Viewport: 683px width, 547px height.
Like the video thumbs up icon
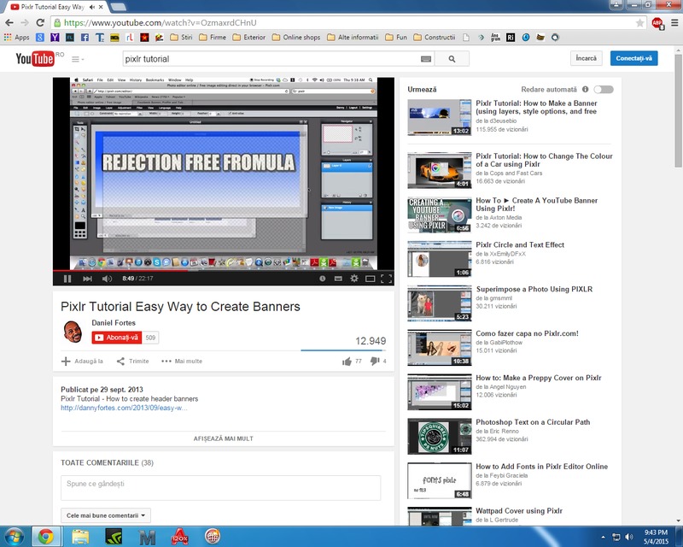click(347, 362)
